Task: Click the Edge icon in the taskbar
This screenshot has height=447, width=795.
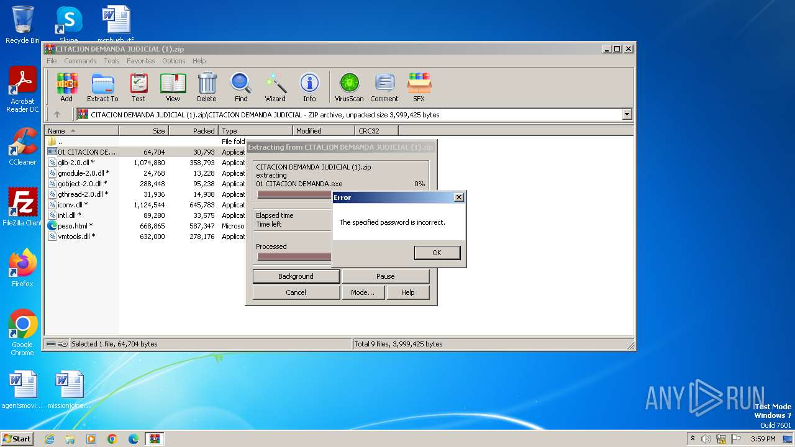Action: (x=134, y=439)
